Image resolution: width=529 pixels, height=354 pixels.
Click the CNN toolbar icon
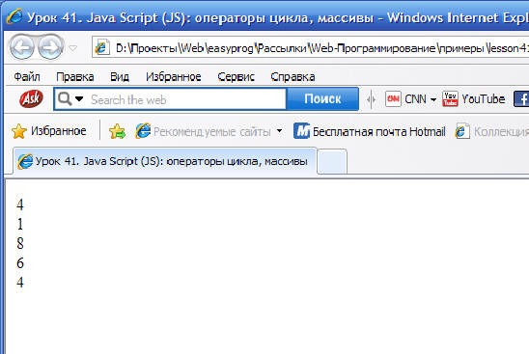(x=393, y=98)
